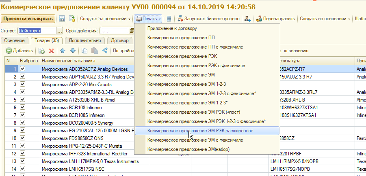
Task: Open the Печать dropdown menu
Action: point(148,19)
